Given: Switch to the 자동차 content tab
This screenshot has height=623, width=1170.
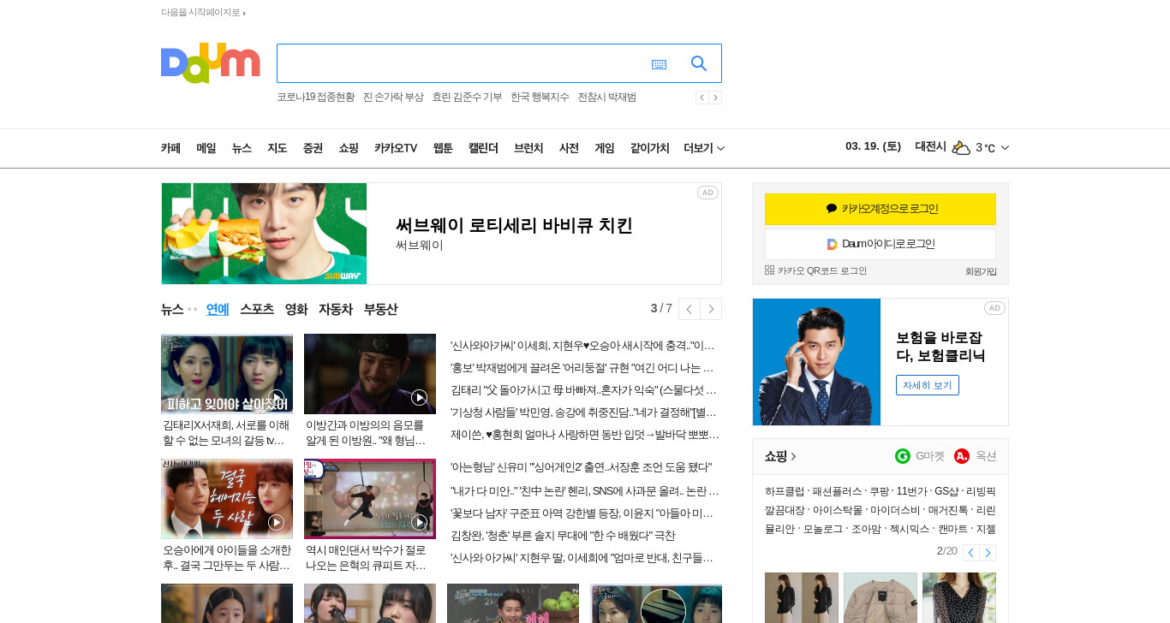Looking at the screenshot, I should [336, 309].
